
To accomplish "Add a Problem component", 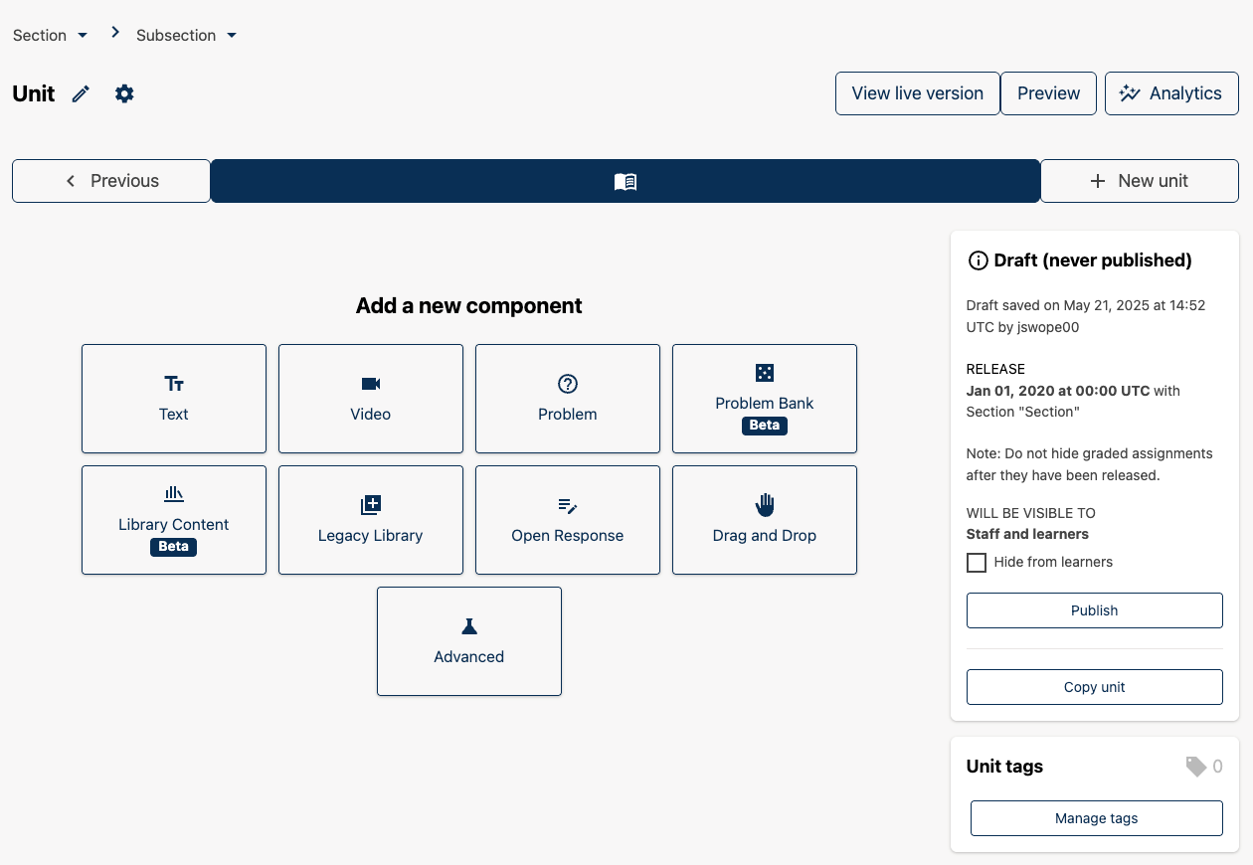I will pos(568,399).
